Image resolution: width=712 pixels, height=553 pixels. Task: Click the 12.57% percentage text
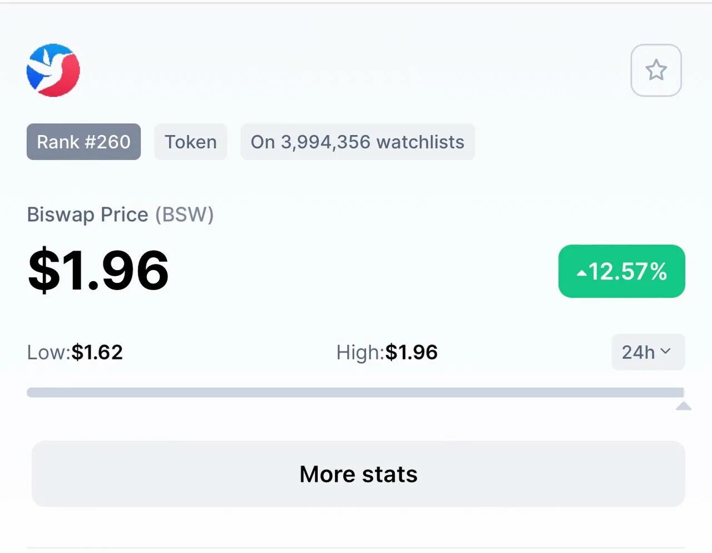pyautogui.click(x=627, y=272)
